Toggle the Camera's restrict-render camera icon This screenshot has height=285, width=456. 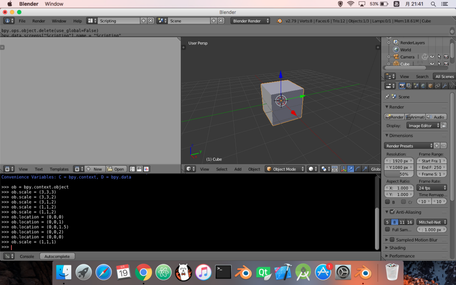[x=446, y=57]
